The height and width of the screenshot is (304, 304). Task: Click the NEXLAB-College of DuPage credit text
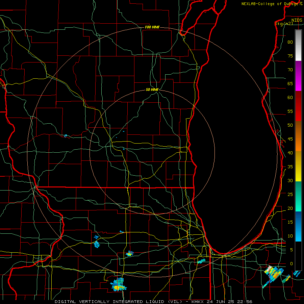[x=270, y=4]
